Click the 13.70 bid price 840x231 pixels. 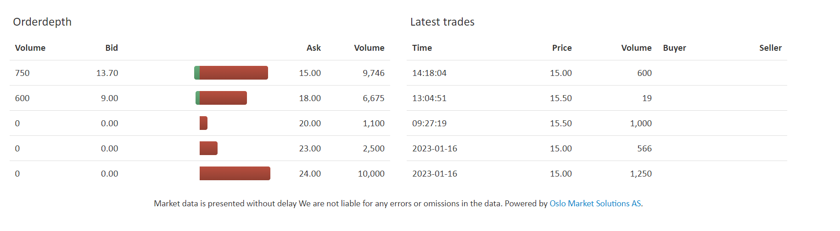pos(107,73)
